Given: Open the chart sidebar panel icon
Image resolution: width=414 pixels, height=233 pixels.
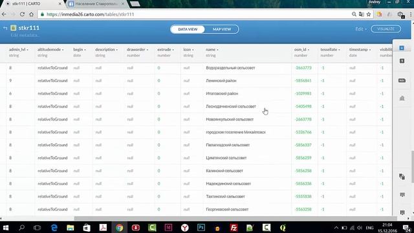Looking at the screenshot, I should pos(402,98).
